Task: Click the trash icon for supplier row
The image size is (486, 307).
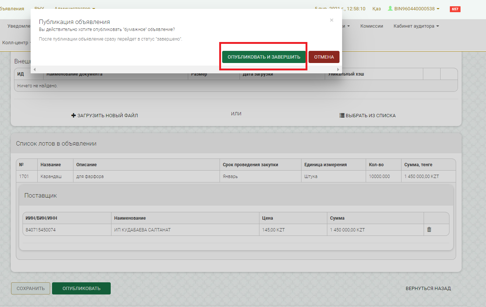Action: coord(429,230)
